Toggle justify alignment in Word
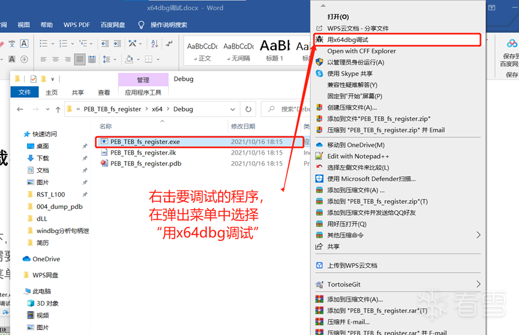 pyautogui.click(x=80, y=59)
